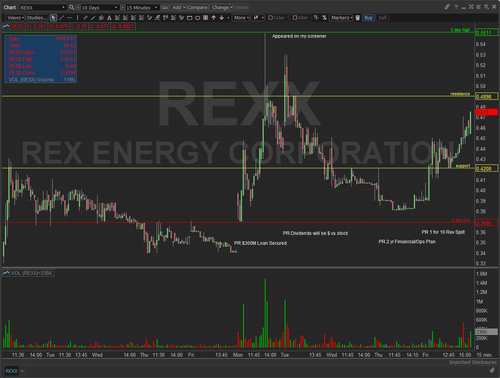Click the Sell button
Image resolution: width=500 pixels, height=378 pixels.
click(382, 18)
